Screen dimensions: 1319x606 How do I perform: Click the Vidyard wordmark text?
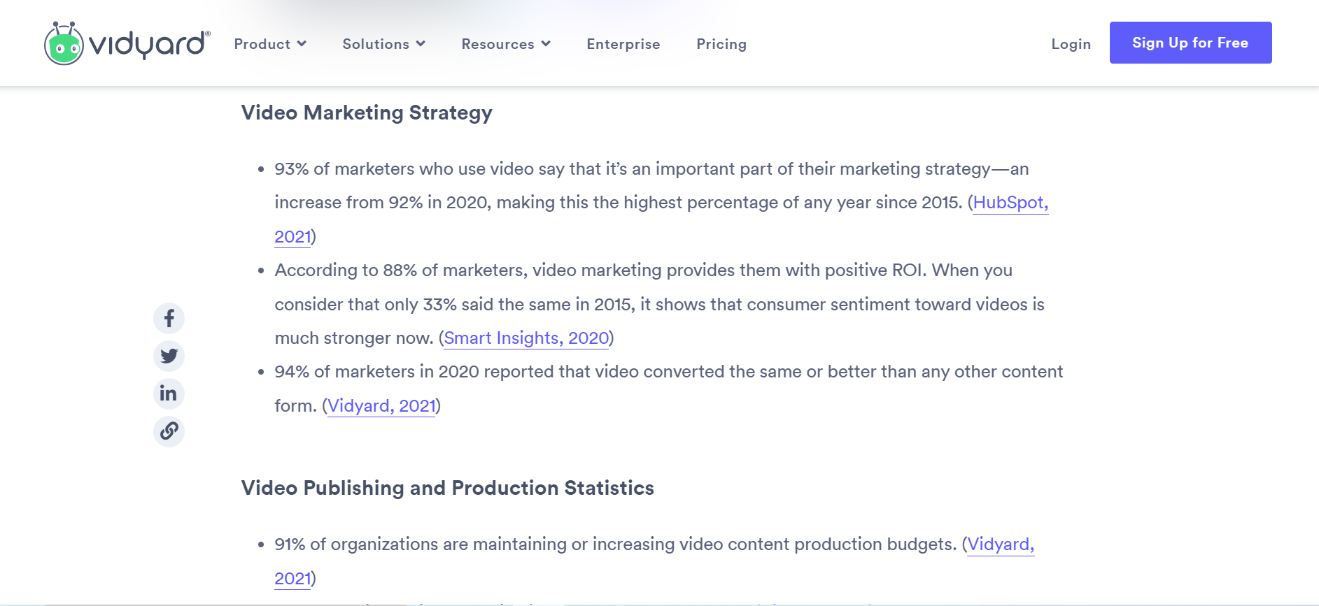pyautogui.click(x=148, y=44)
